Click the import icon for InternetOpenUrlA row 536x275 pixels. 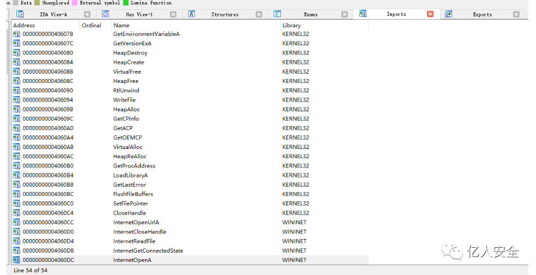16,222
